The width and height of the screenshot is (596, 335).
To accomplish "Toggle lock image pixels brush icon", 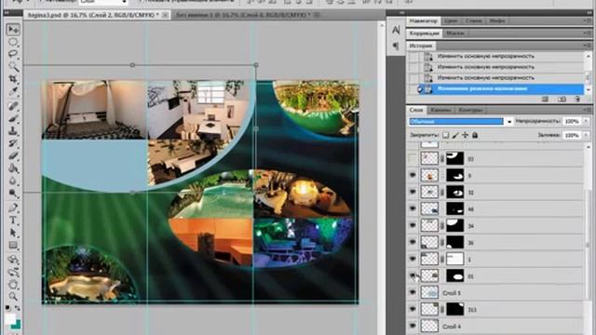I will pos(455,135).
